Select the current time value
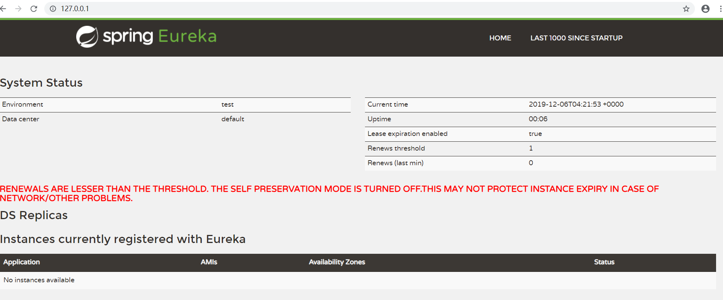 pyautogui.click(x=576, y=104)
